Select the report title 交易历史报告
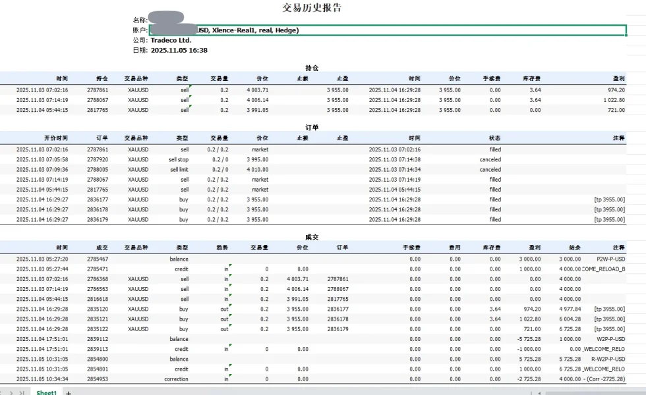 [312, 8]
